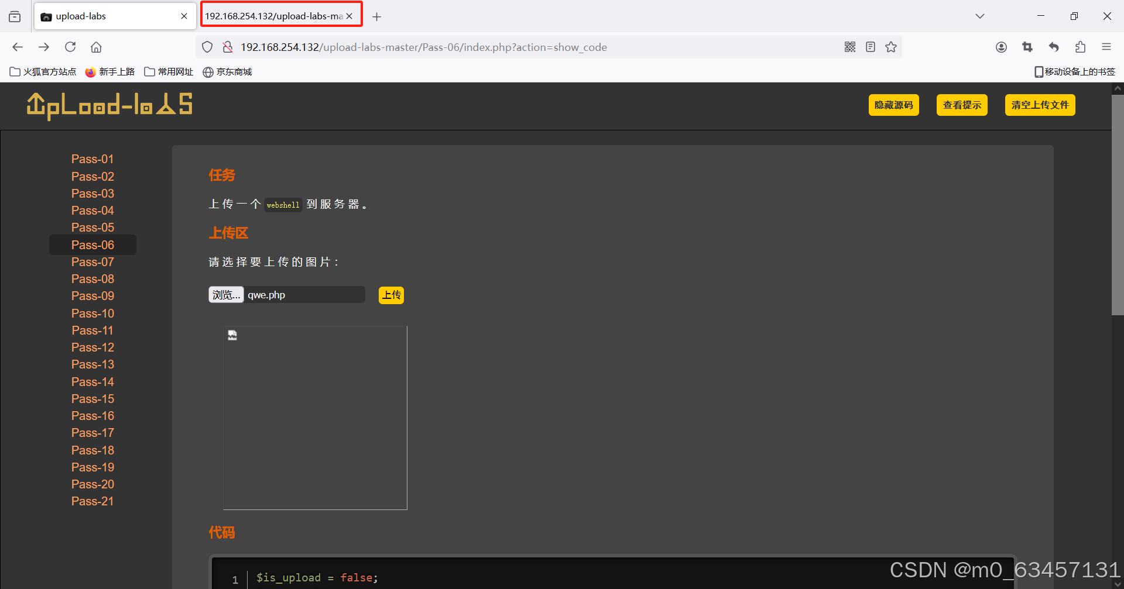This screenshot has height=589, width=1124.
Task: Open Pass-05 in the sidebar
Action: (92, 228)
